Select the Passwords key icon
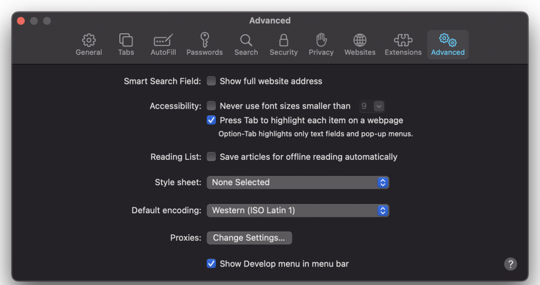This screenshot has width=540, height=285. coord(204,40)
